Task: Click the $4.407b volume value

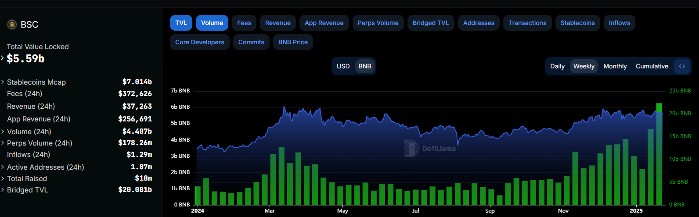Action: coord(137,132)
